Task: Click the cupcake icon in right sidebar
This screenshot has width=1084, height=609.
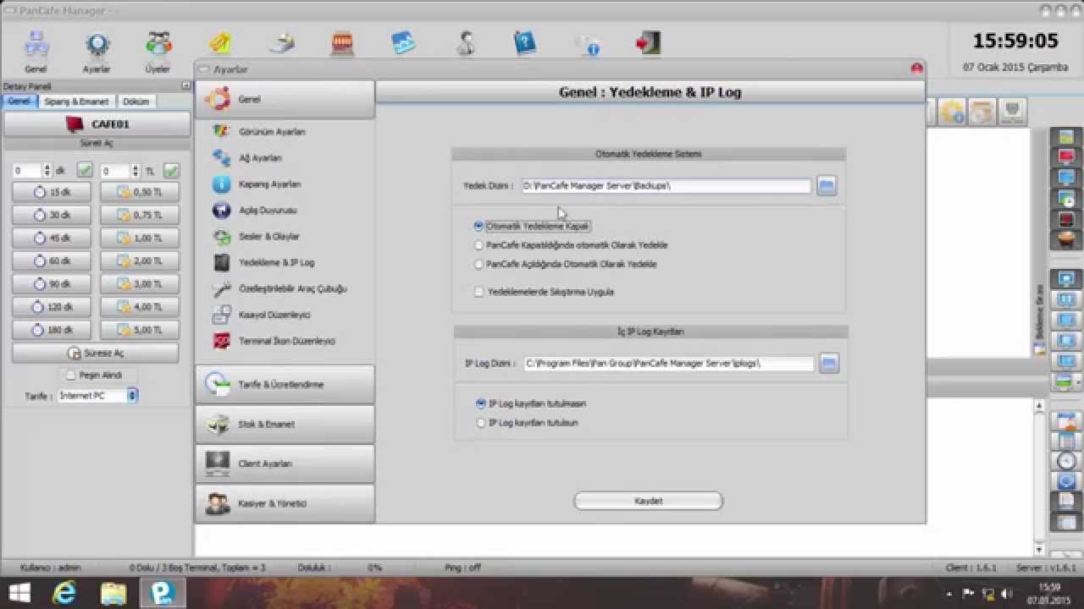Action: pos(1066,240)
